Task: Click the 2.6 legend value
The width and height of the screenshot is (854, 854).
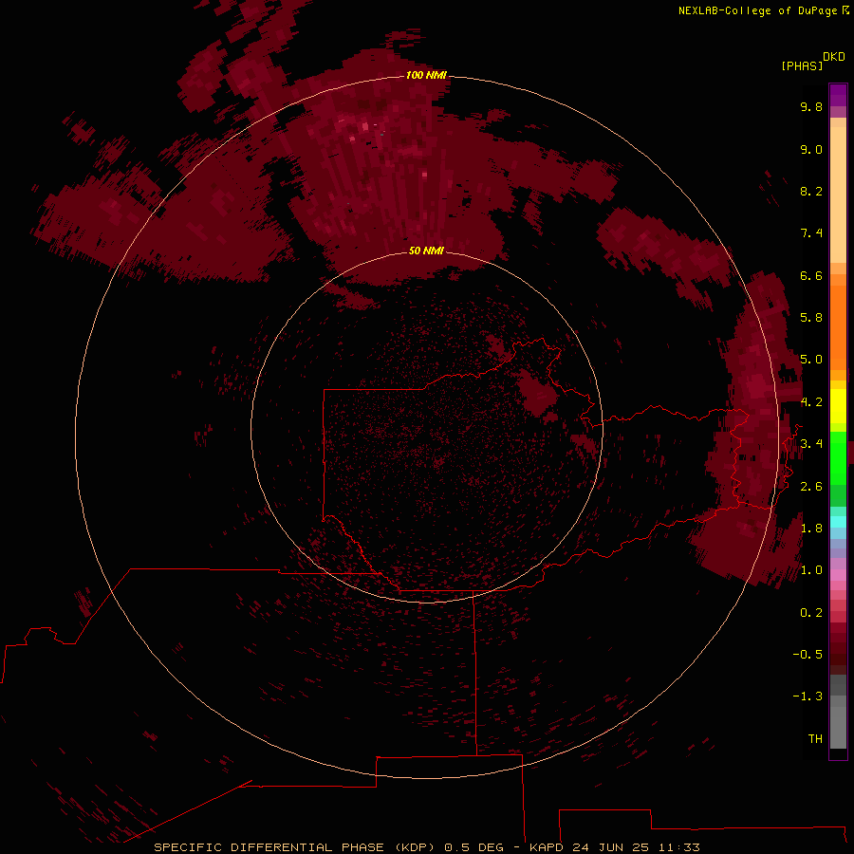Action: point(811,487)
